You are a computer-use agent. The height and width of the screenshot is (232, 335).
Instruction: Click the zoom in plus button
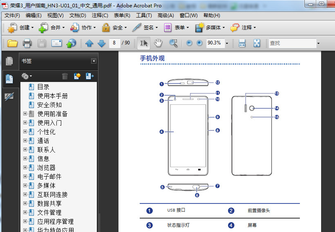click(199, 43)
